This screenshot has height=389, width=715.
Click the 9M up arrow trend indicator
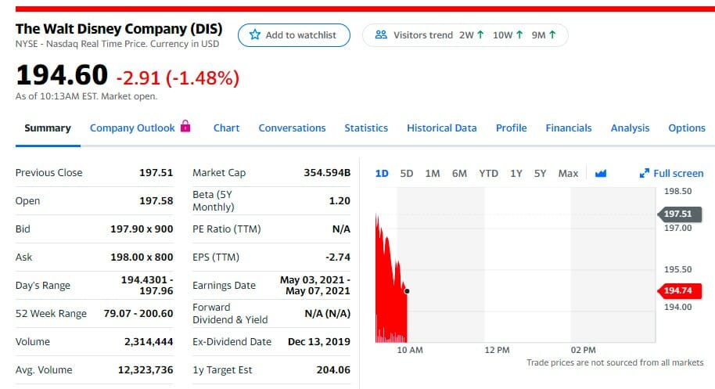(x=553, y=35)
